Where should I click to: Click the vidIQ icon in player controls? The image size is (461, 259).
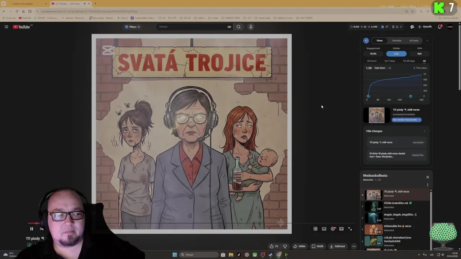[x=315, y=229]
